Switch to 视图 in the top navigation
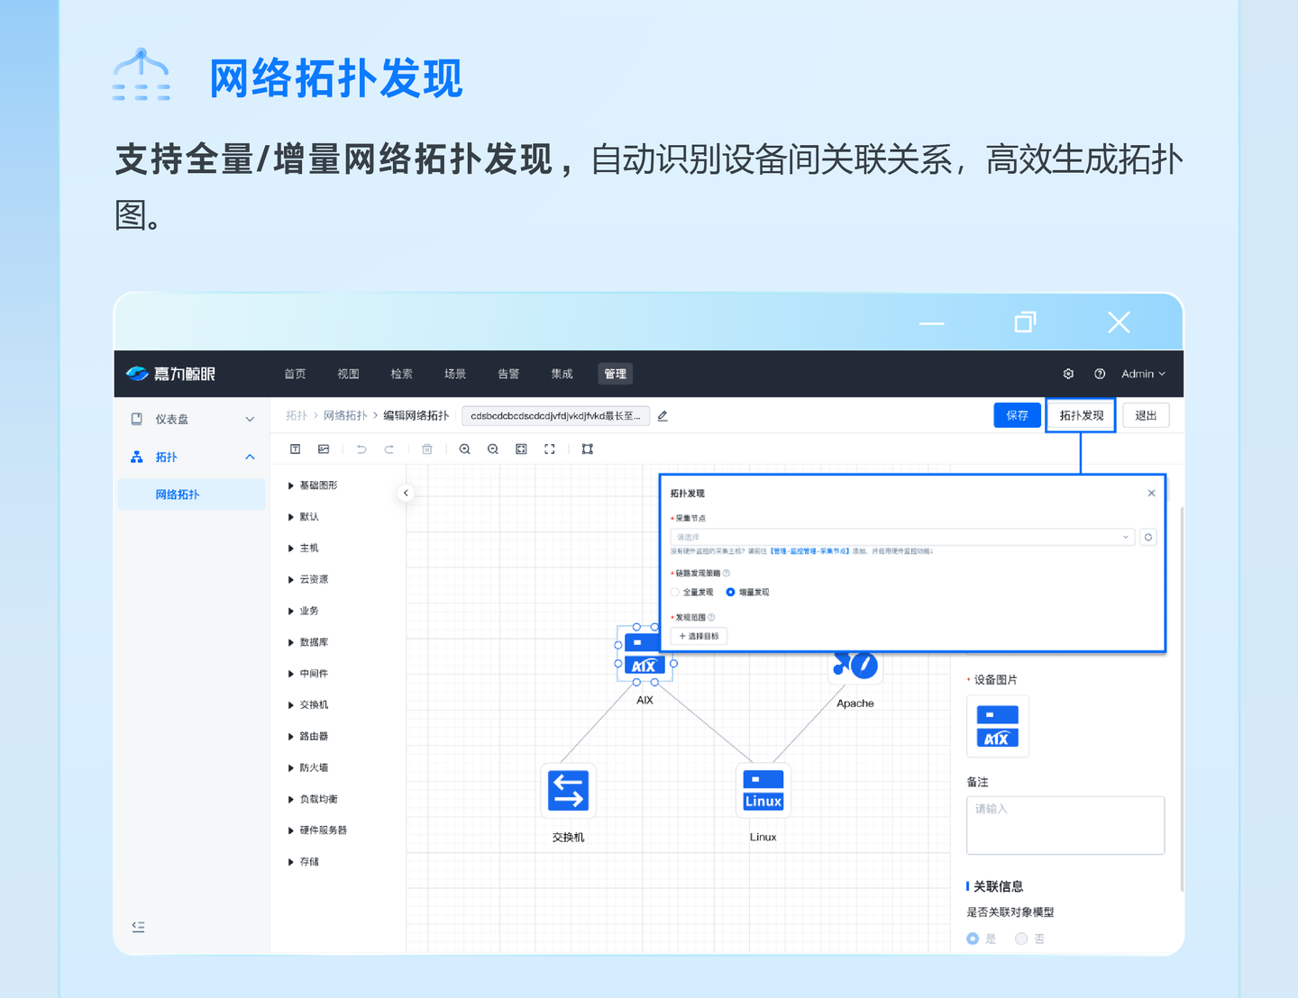1298x998 pixels. click(348, 374)
